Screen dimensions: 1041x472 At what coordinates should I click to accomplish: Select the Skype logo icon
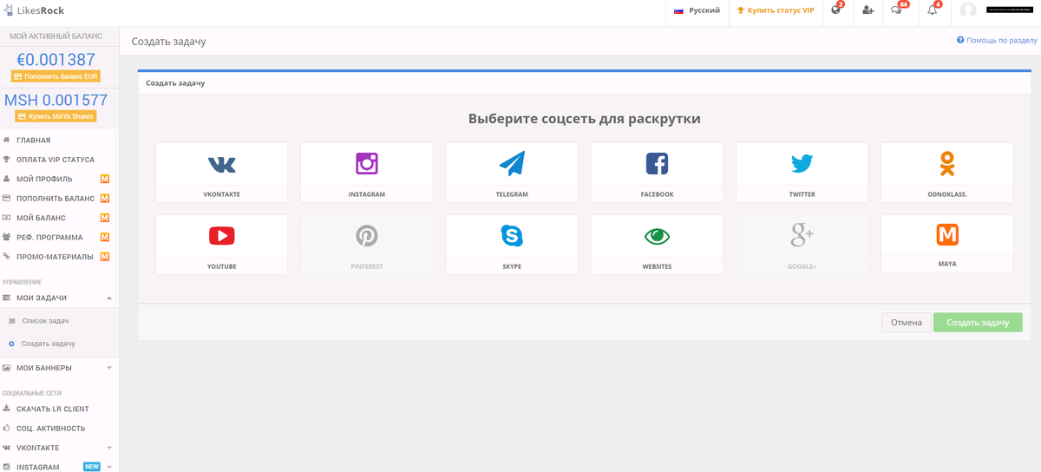pos(512,235)
